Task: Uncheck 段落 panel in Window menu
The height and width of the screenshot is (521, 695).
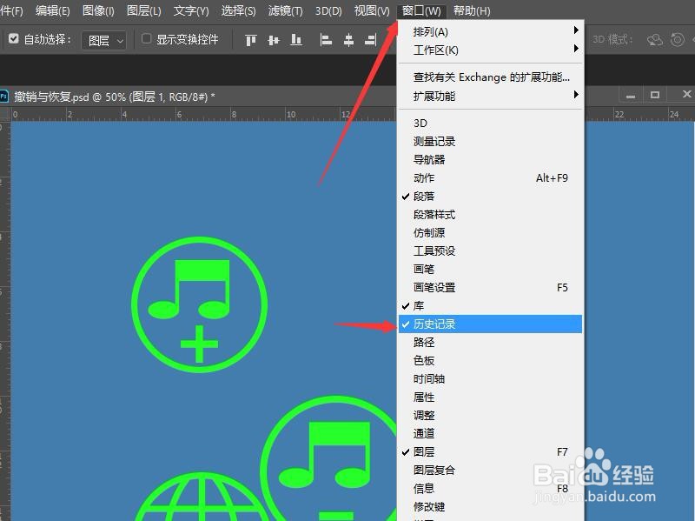Action: [x=490, y=197]
